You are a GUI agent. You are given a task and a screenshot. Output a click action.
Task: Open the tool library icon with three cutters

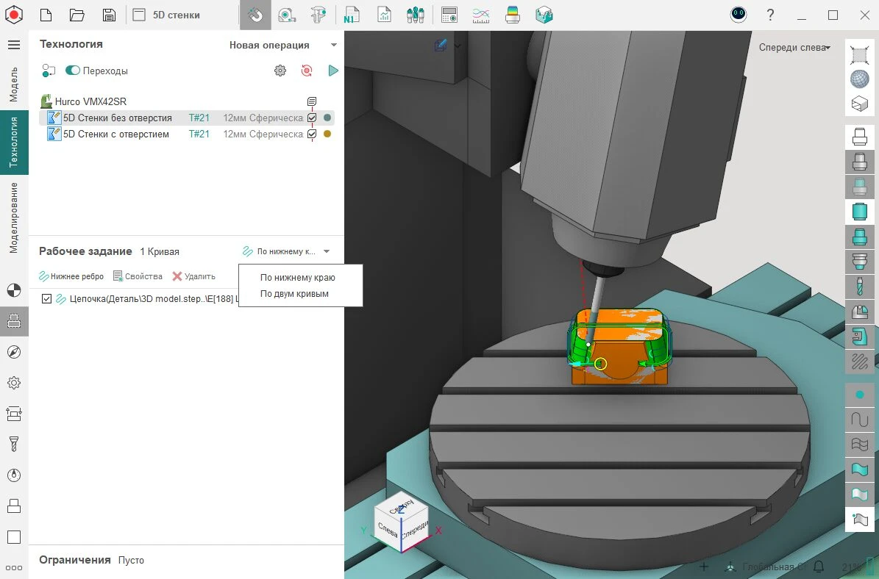click(x=416, y=15)
